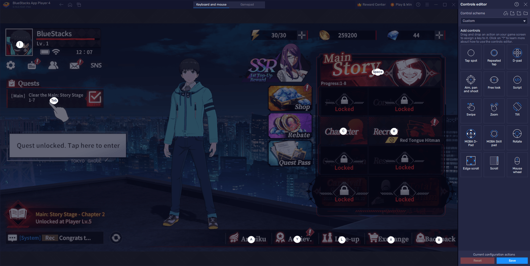Select the Rotate control
This screenshot has height=266, width=530.
click(x=517, y=138)
